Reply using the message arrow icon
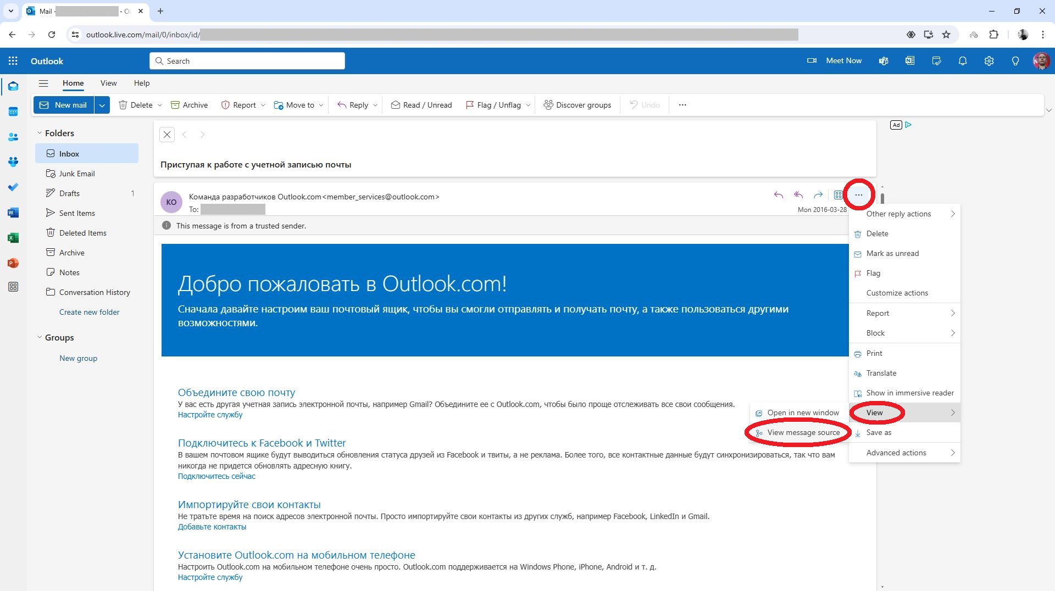Viewport: 1055px width, 591px height. coord(778,195)
